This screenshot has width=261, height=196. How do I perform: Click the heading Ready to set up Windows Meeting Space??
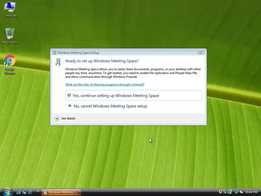point(102,61)
